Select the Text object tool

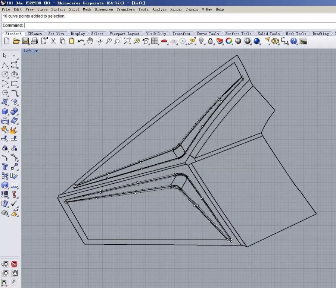point(5,166)
